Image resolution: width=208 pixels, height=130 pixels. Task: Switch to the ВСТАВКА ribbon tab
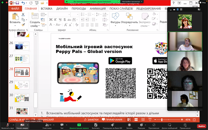[47, 9]
